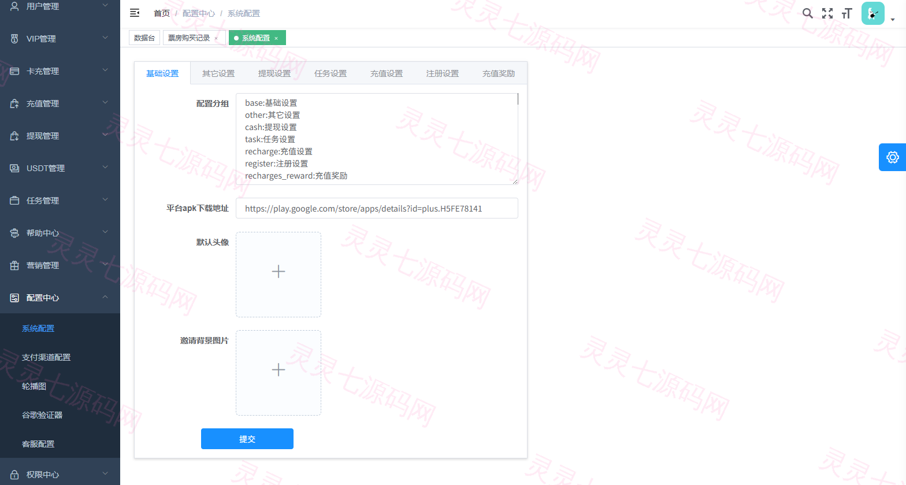Switch to the 注册设置 tab

point(443,73)
